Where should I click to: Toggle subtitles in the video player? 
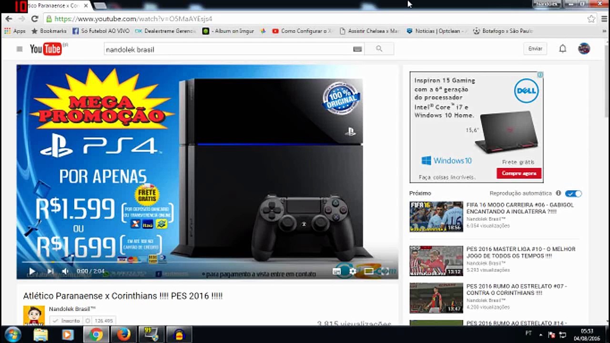(337, 271)
